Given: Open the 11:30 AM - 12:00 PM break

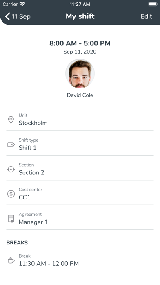Looking at the screenshot, I should coord(80,260).
